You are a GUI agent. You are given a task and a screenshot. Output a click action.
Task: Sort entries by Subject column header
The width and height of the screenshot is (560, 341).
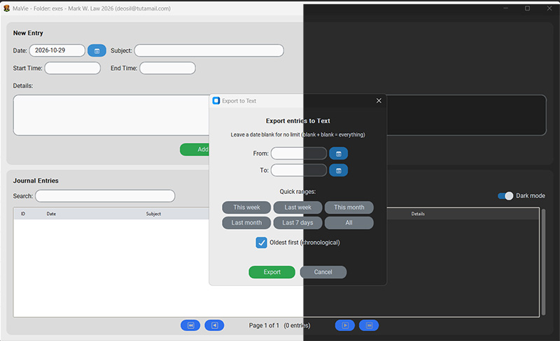pos(153,214)
